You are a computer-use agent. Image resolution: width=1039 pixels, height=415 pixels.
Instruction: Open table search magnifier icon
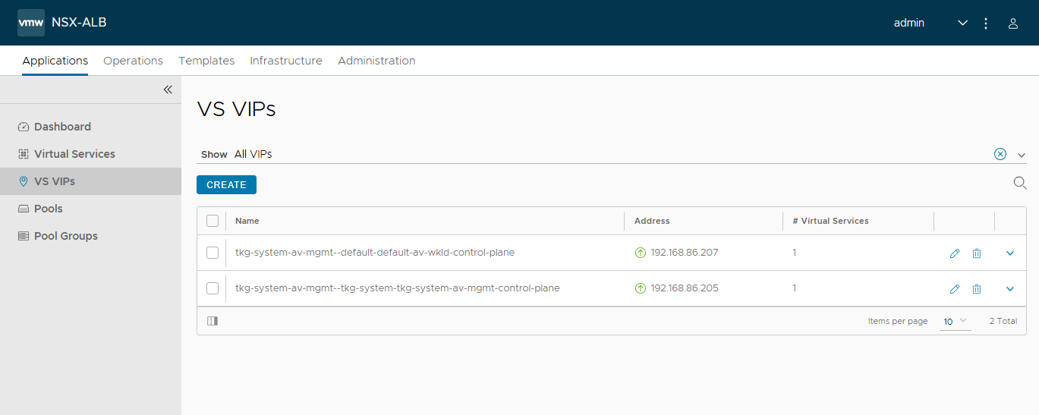1020,183
